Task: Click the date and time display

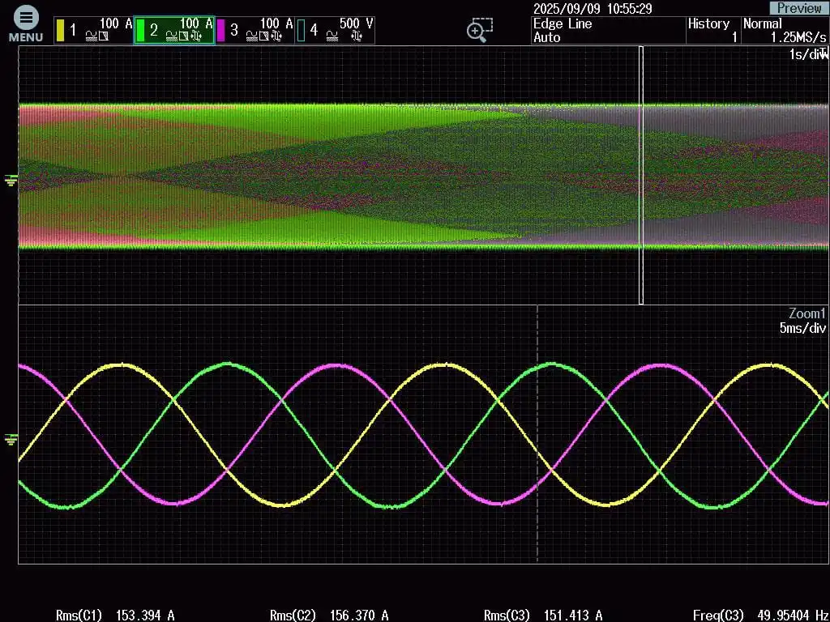Action: (593, 8)
